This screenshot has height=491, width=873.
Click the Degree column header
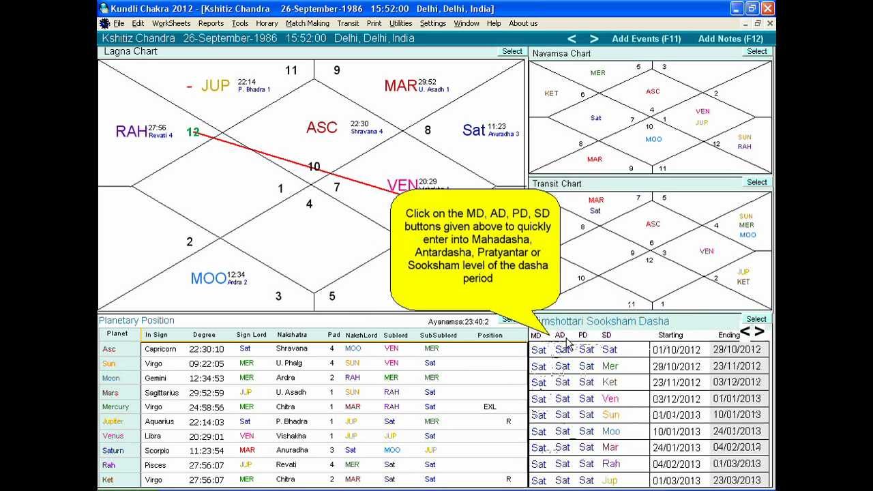[204, 335]
